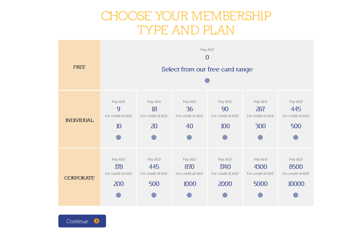The width and height of the screenshot is (364, 237).
Task: Select Individual plan with 20 credit
Action: [x=154, y=138]
